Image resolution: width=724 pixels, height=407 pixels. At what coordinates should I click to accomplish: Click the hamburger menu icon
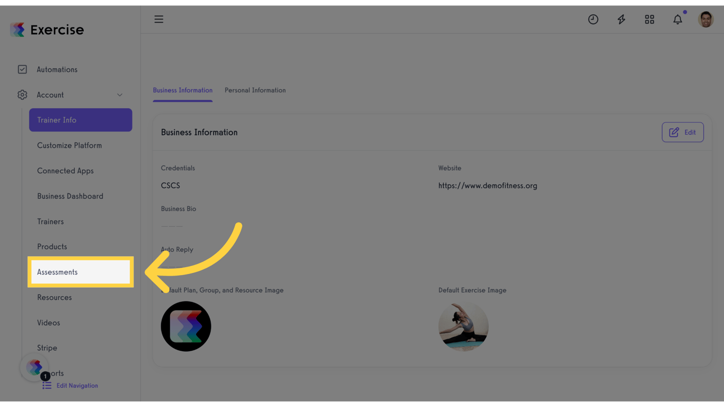[158, 19]
